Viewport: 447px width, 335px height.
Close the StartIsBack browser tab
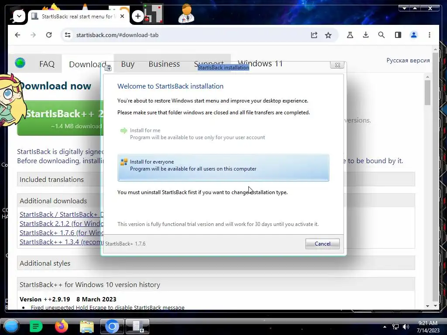122,16
